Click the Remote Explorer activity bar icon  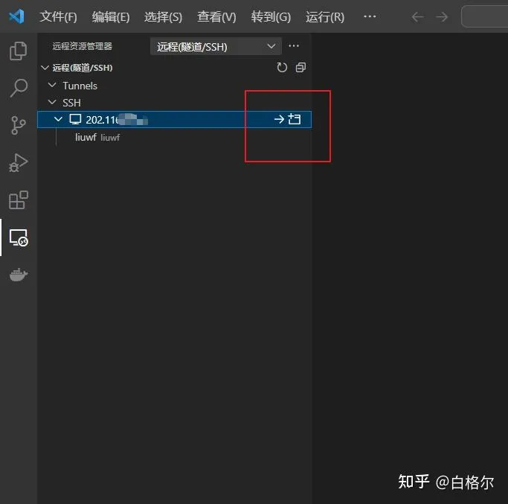tap(18, 237)
